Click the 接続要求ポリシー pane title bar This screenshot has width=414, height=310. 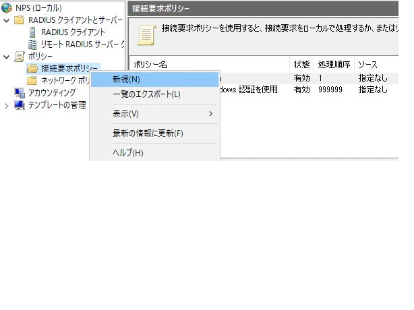point(263,9)
